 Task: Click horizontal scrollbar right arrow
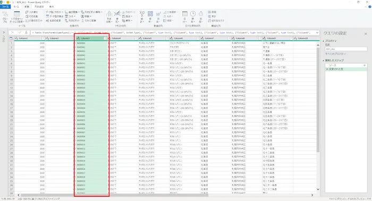(x=312, y=195)
